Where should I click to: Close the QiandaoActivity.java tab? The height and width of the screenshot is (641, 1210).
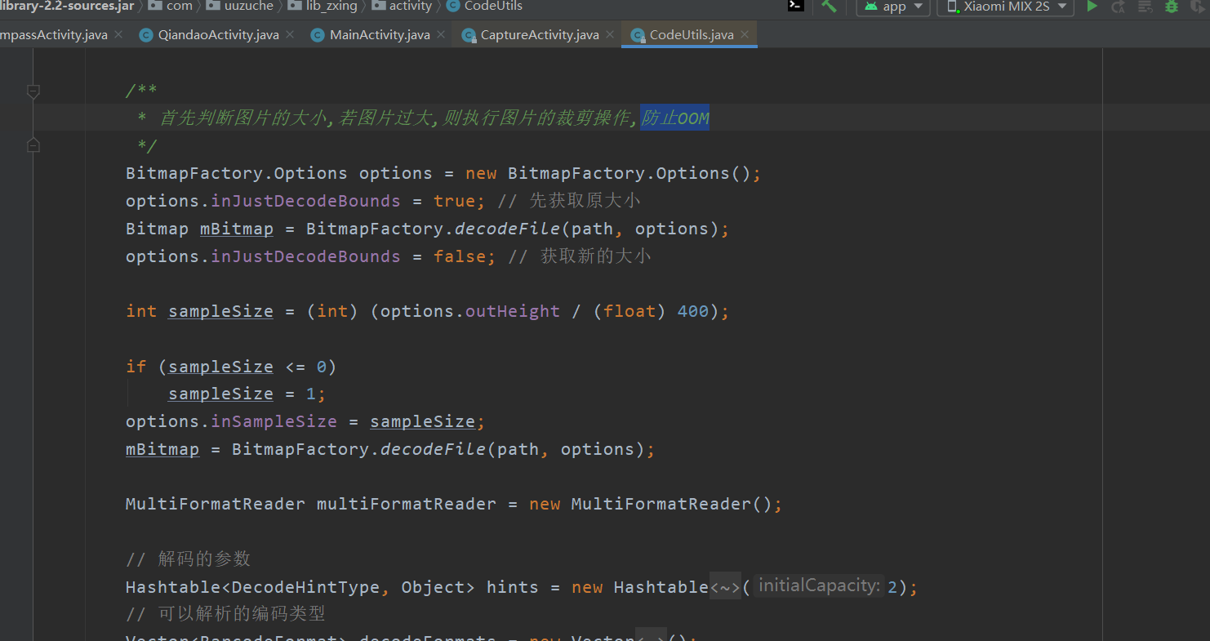290,35
